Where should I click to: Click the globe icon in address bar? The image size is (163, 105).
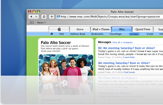click(59, 17)
